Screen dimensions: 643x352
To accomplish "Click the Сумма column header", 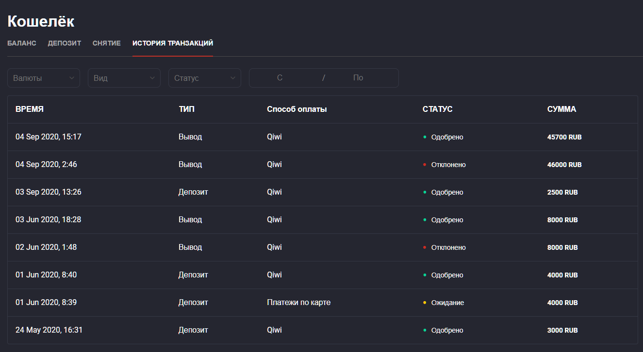I will pyautogui.click(x=561, y=109).
